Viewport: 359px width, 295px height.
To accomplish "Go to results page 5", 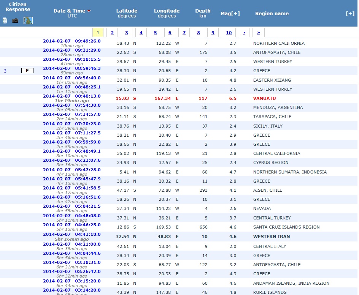I will point(156,32).
